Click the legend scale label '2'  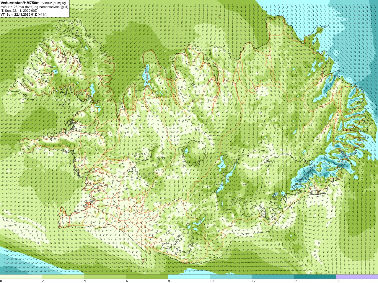coord(43,281)
